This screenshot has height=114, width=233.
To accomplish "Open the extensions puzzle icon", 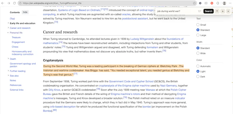I will point(218,3).
